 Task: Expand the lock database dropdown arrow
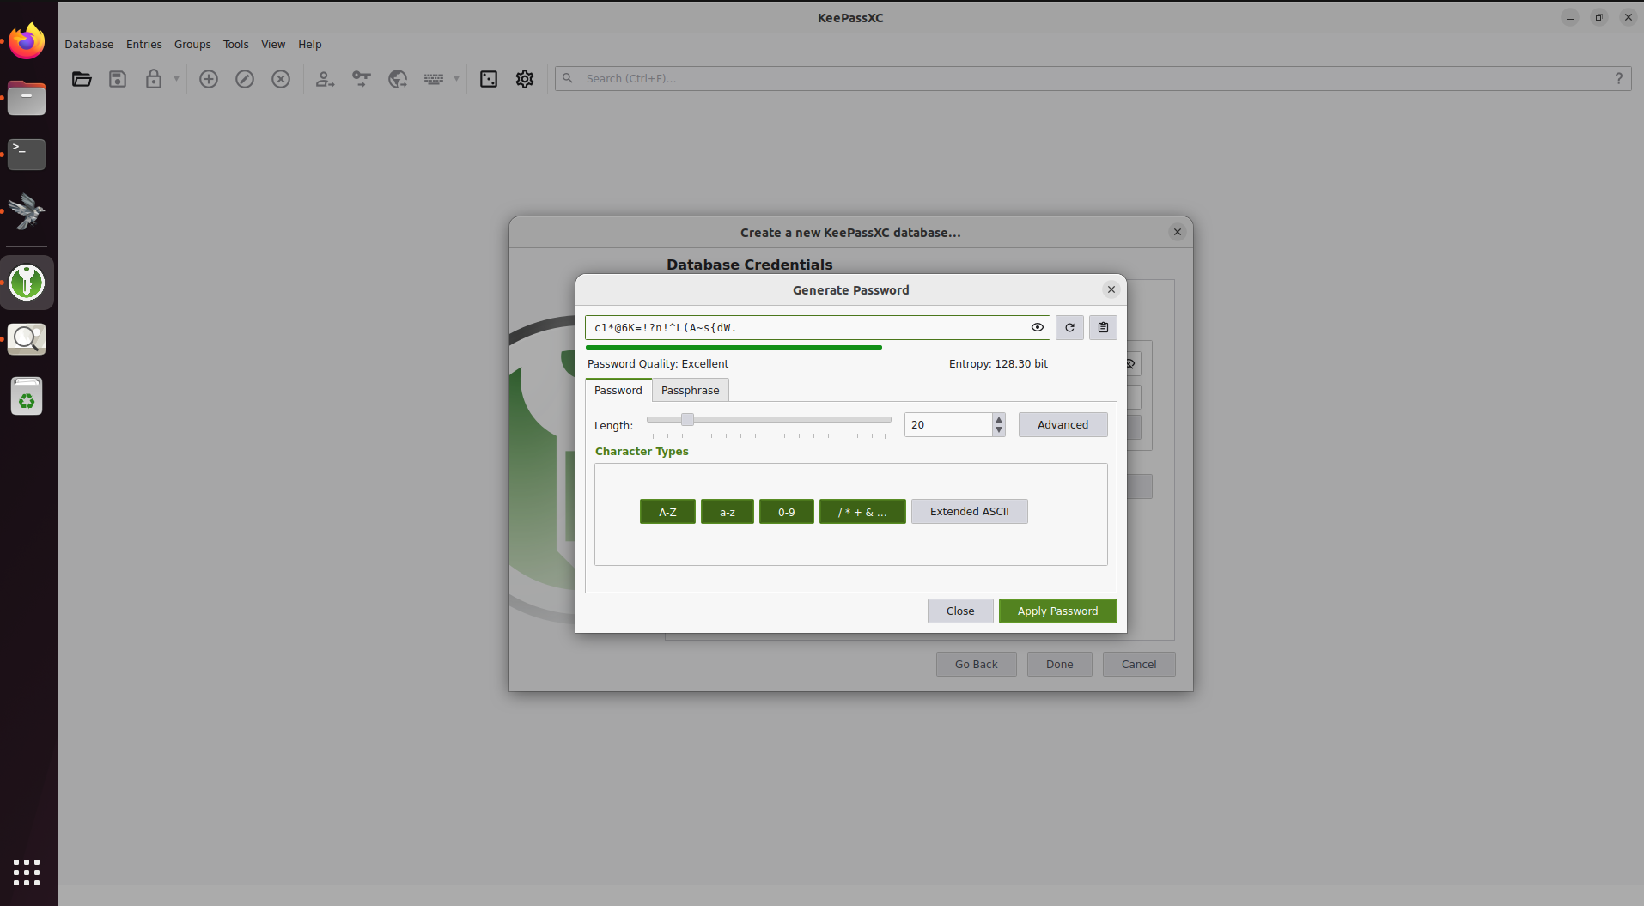coord(176,79)
